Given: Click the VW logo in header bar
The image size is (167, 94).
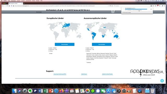Looking at the screenshot, I should pos(113,11).
